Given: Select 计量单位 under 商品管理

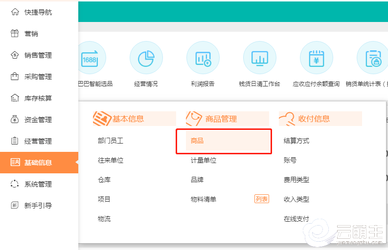Looking at the screenshot, I should tap(204, 160).
